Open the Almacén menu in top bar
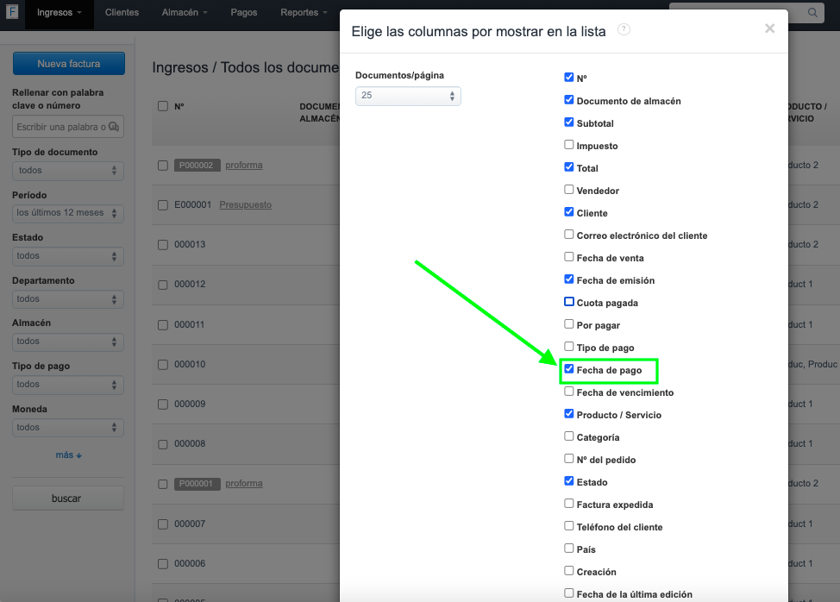Screen dimensions: 840x602 pos(185,13)
